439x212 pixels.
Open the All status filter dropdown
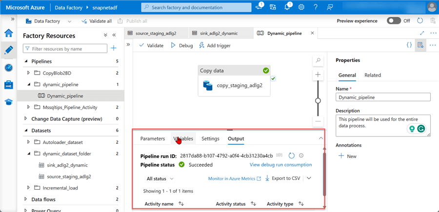(x=160, y=179)
